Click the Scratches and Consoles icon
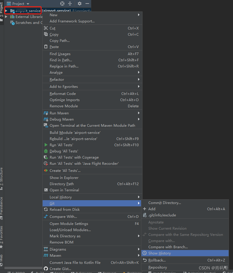This screenshot has width=233, height=273. (12, 23)
